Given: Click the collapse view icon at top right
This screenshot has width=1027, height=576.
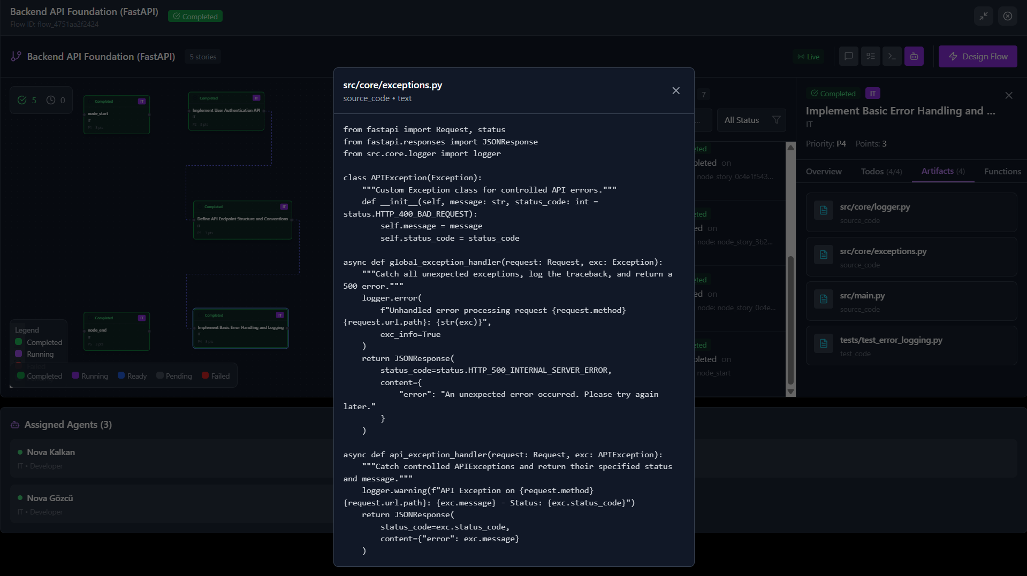Looking at the screenshot, I should (x=984, y=16).
